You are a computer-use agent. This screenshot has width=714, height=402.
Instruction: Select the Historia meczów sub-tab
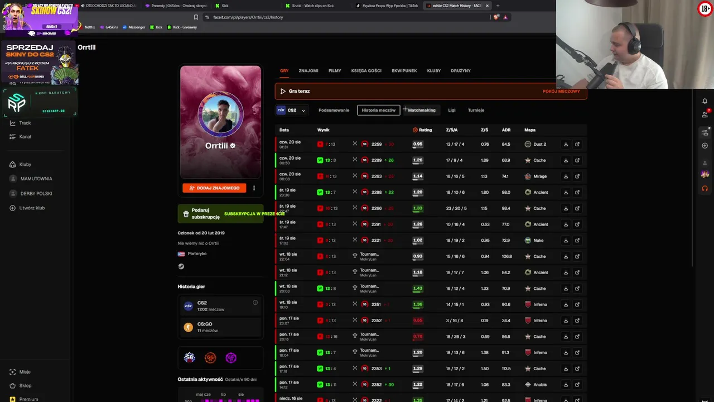click(379, 110)
